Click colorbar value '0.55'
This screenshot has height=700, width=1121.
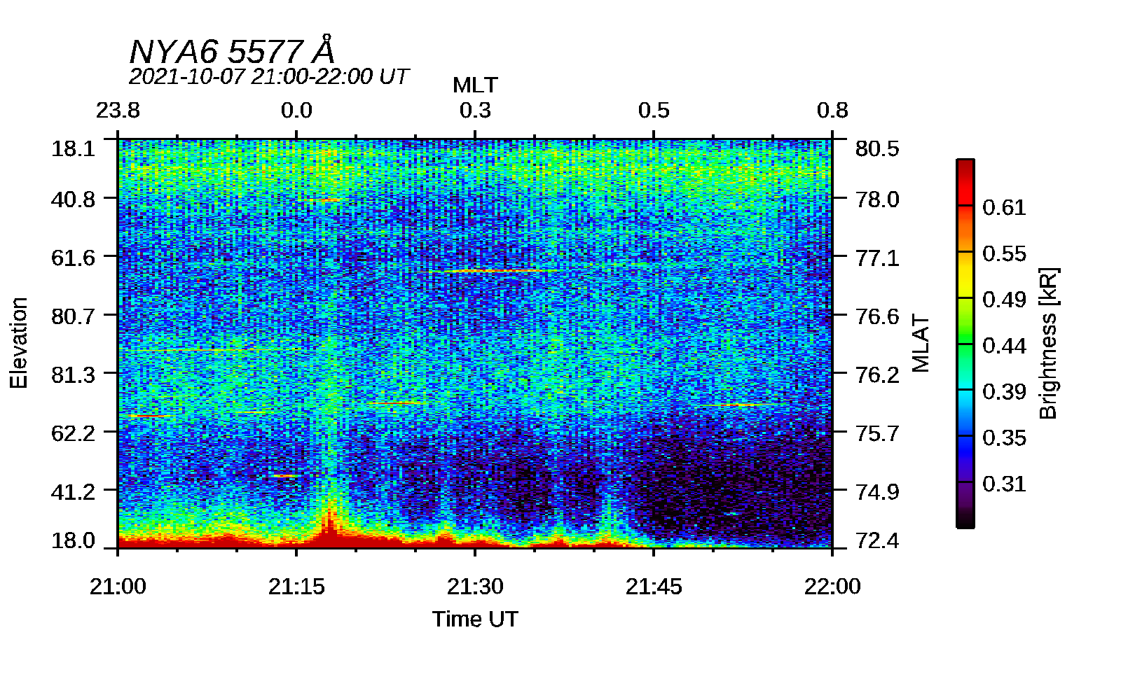click(1004, 253)
